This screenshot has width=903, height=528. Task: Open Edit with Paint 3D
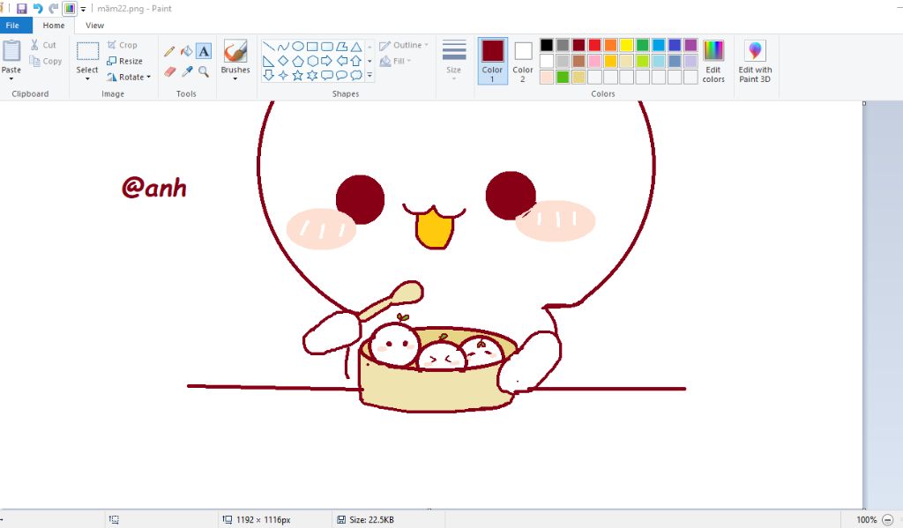coord(755,62)
